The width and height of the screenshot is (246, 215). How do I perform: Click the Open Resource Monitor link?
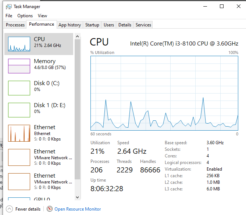point(78,209)
